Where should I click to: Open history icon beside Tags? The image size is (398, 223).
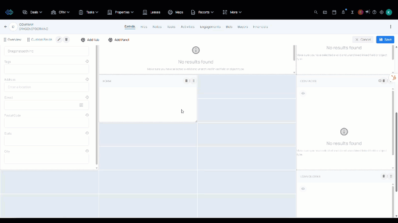tap(87, 61)
